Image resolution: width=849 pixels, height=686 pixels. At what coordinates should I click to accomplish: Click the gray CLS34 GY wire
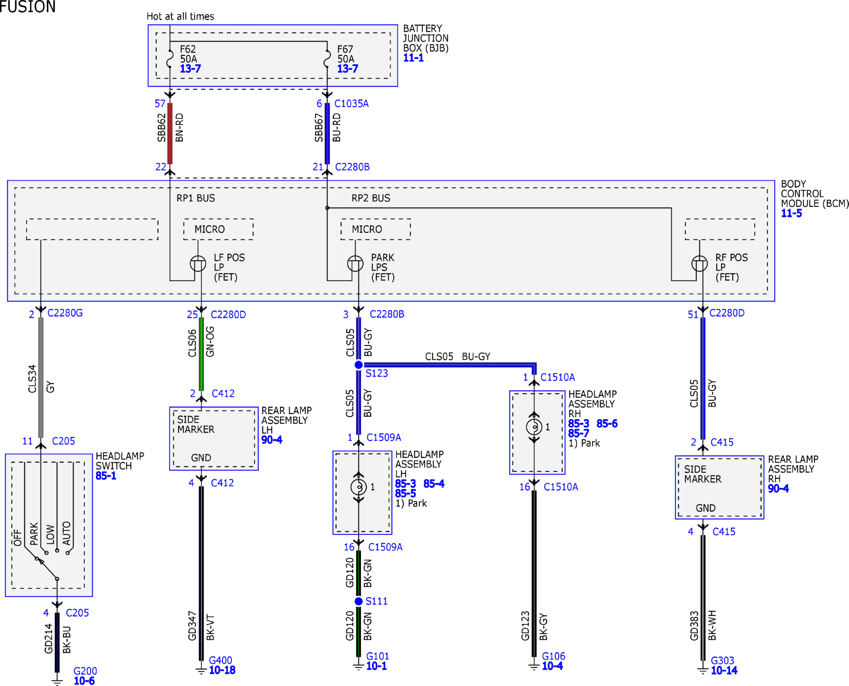(x=41, y=378)
